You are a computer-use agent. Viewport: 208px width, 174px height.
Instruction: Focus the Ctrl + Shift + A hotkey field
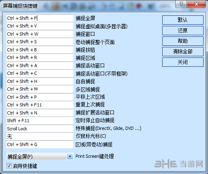40,66
